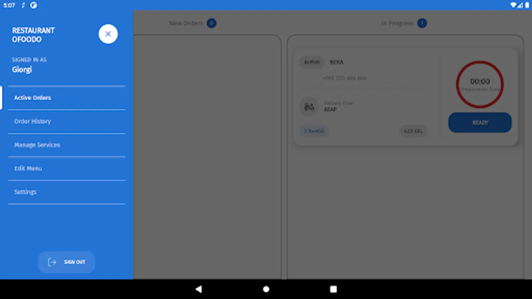This screenshot has width=532, height=299.
Task: Close the side navigation drawer
Action: coord(108,34)
